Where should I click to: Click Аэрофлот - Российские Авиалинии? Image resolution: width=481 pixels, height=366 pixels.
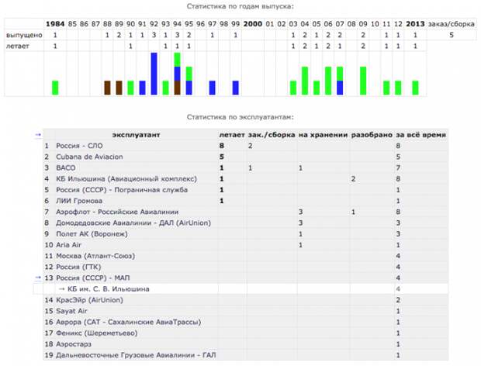[117, 212]
